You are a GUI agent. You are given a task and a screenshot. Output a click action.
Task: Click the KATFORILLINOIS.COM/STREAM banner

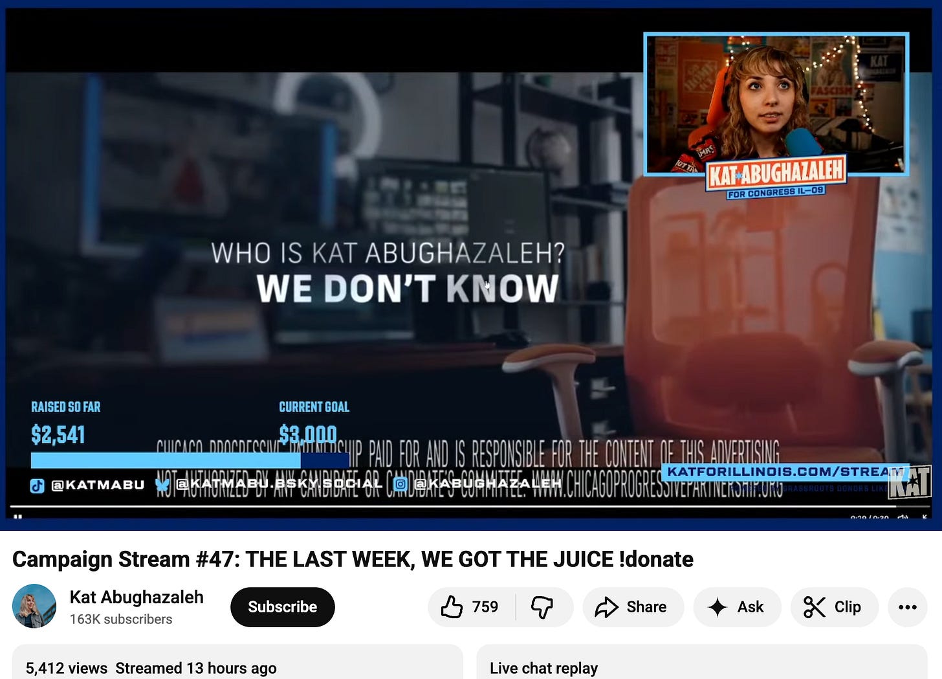[785, 472]
